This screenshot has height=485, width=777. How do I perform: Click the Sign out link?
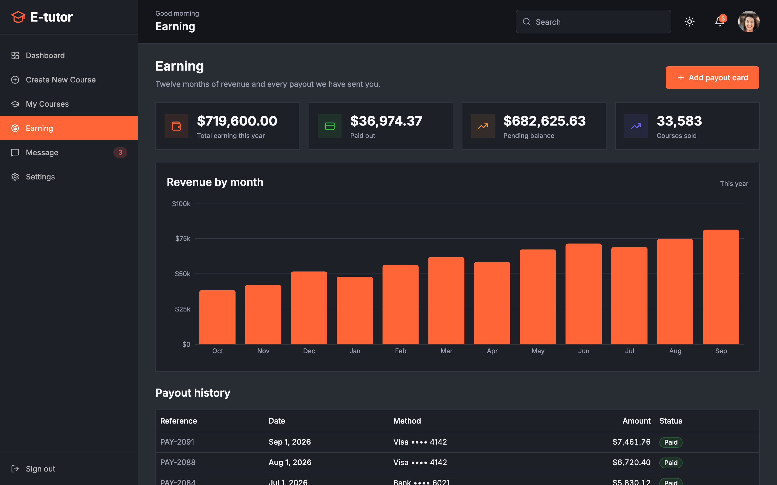point(69,469)
